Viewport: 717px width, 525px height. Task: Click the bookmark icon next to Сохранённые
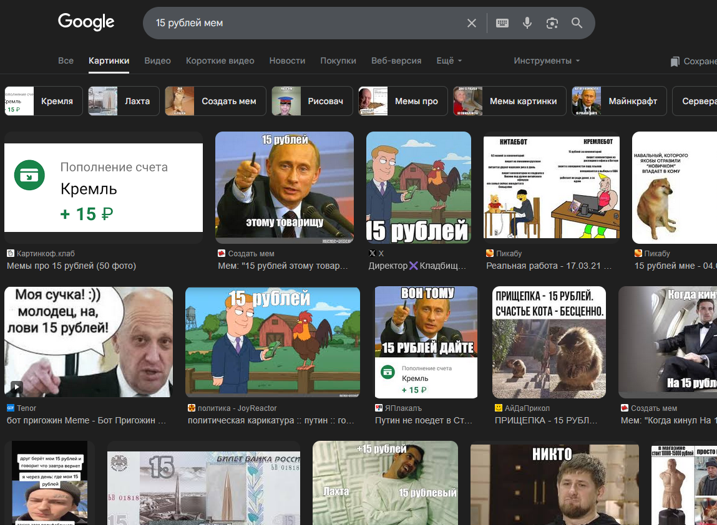675,61
